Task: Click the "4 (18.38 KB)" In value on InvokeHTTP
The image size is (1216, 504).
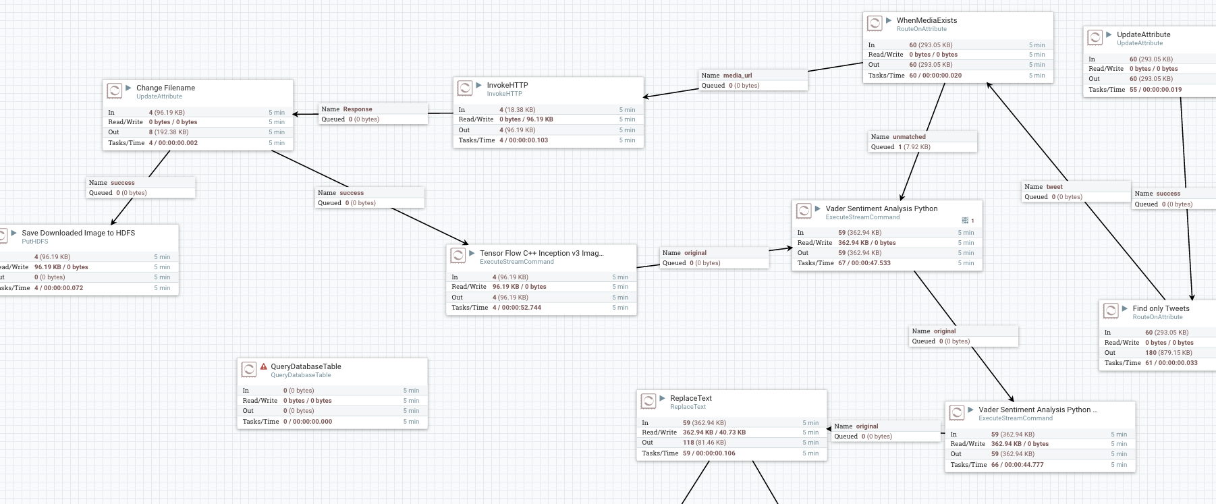Action: [517, 109]
